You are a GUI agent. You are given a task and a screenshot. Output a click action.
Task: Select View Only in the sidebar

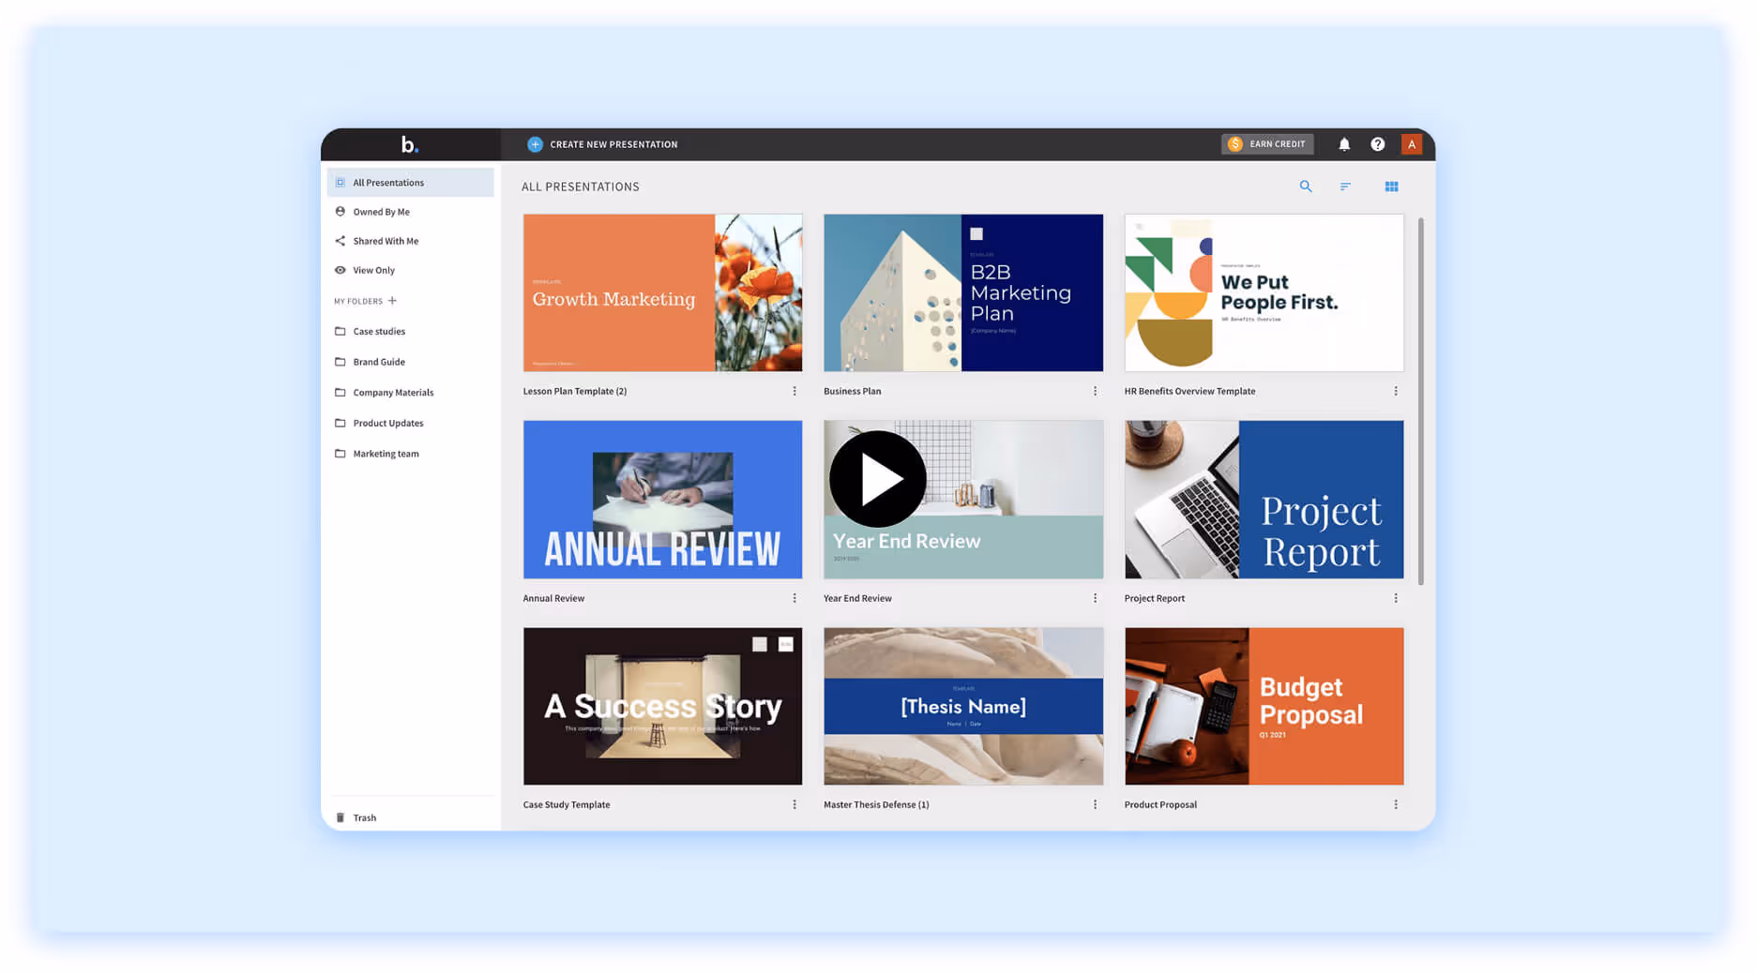point(374,270)
